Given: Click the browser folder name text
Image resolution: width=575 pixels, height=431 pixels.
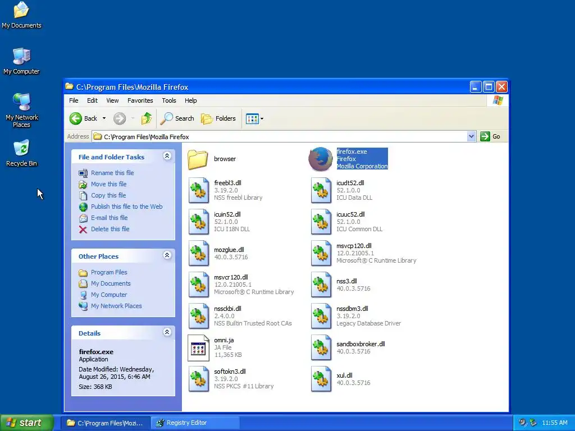Looking at the screenshot, I should [225, 159].
